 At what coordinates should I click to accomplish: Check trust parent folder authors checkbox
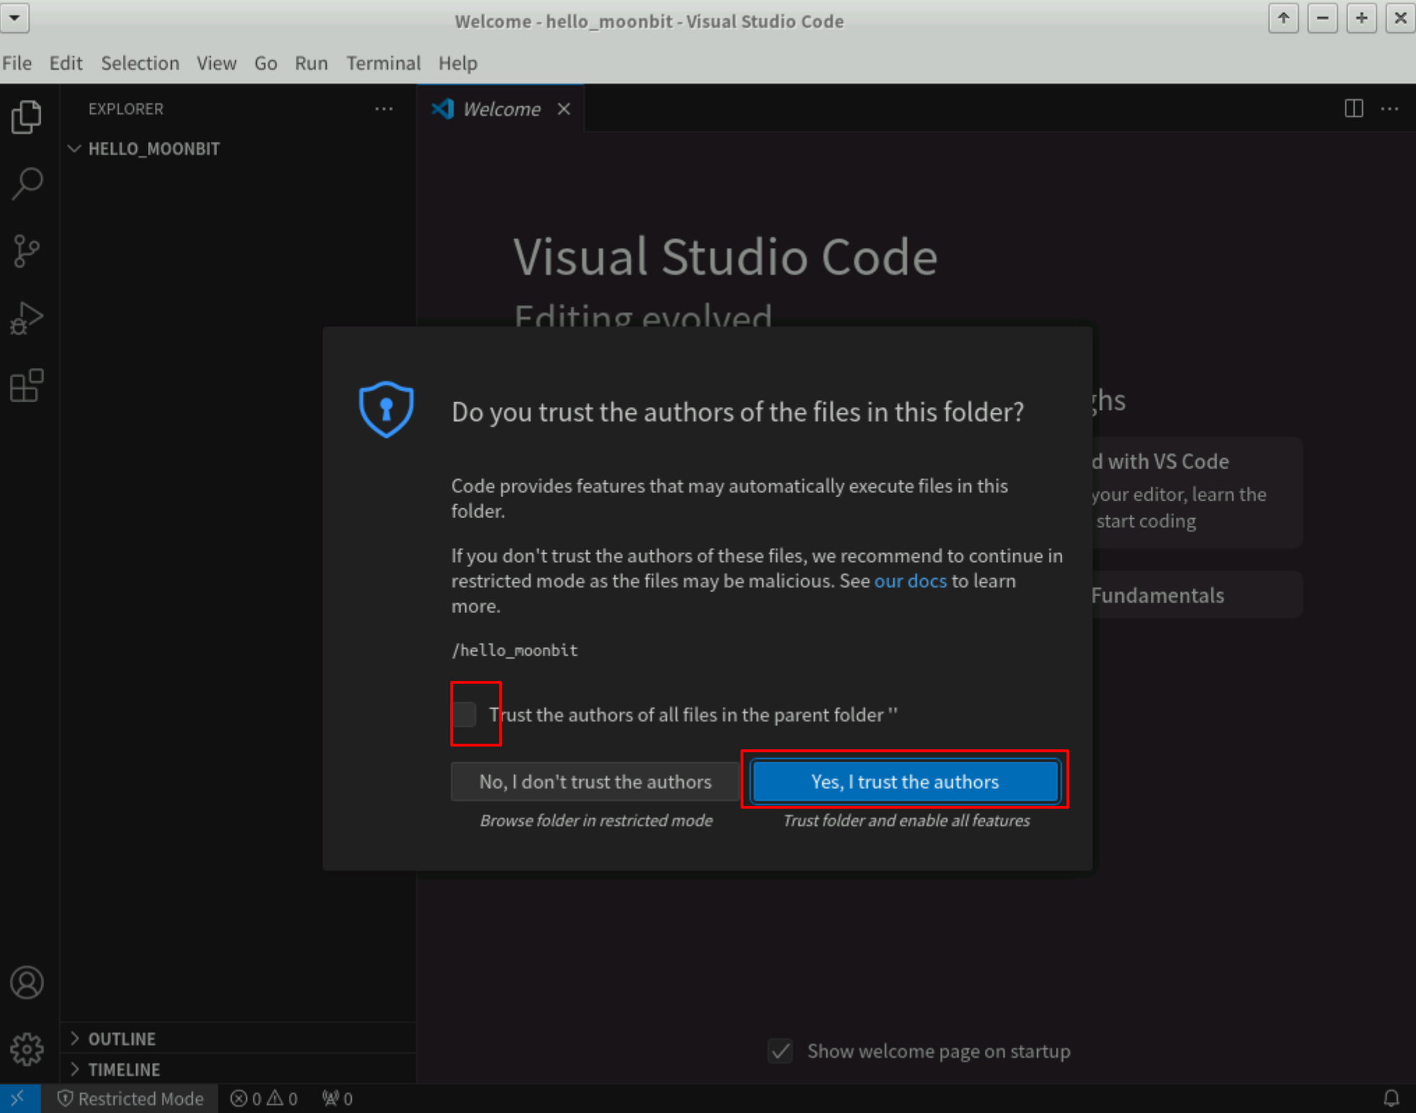(x=465, y=714)
